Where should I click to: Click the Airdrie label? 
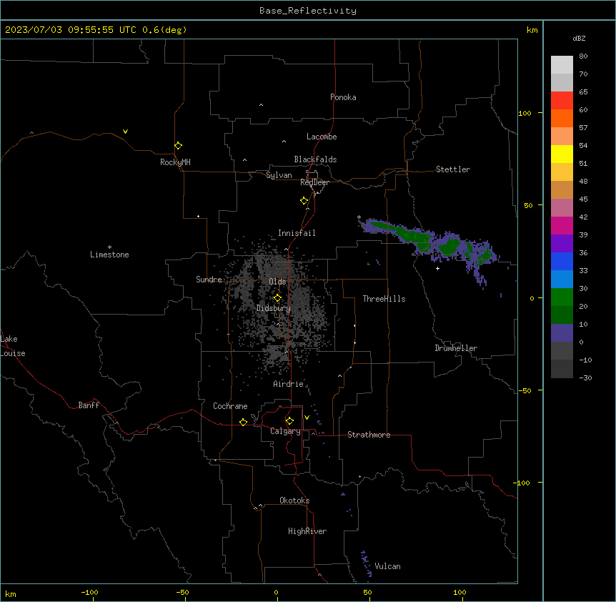(289, 384)
